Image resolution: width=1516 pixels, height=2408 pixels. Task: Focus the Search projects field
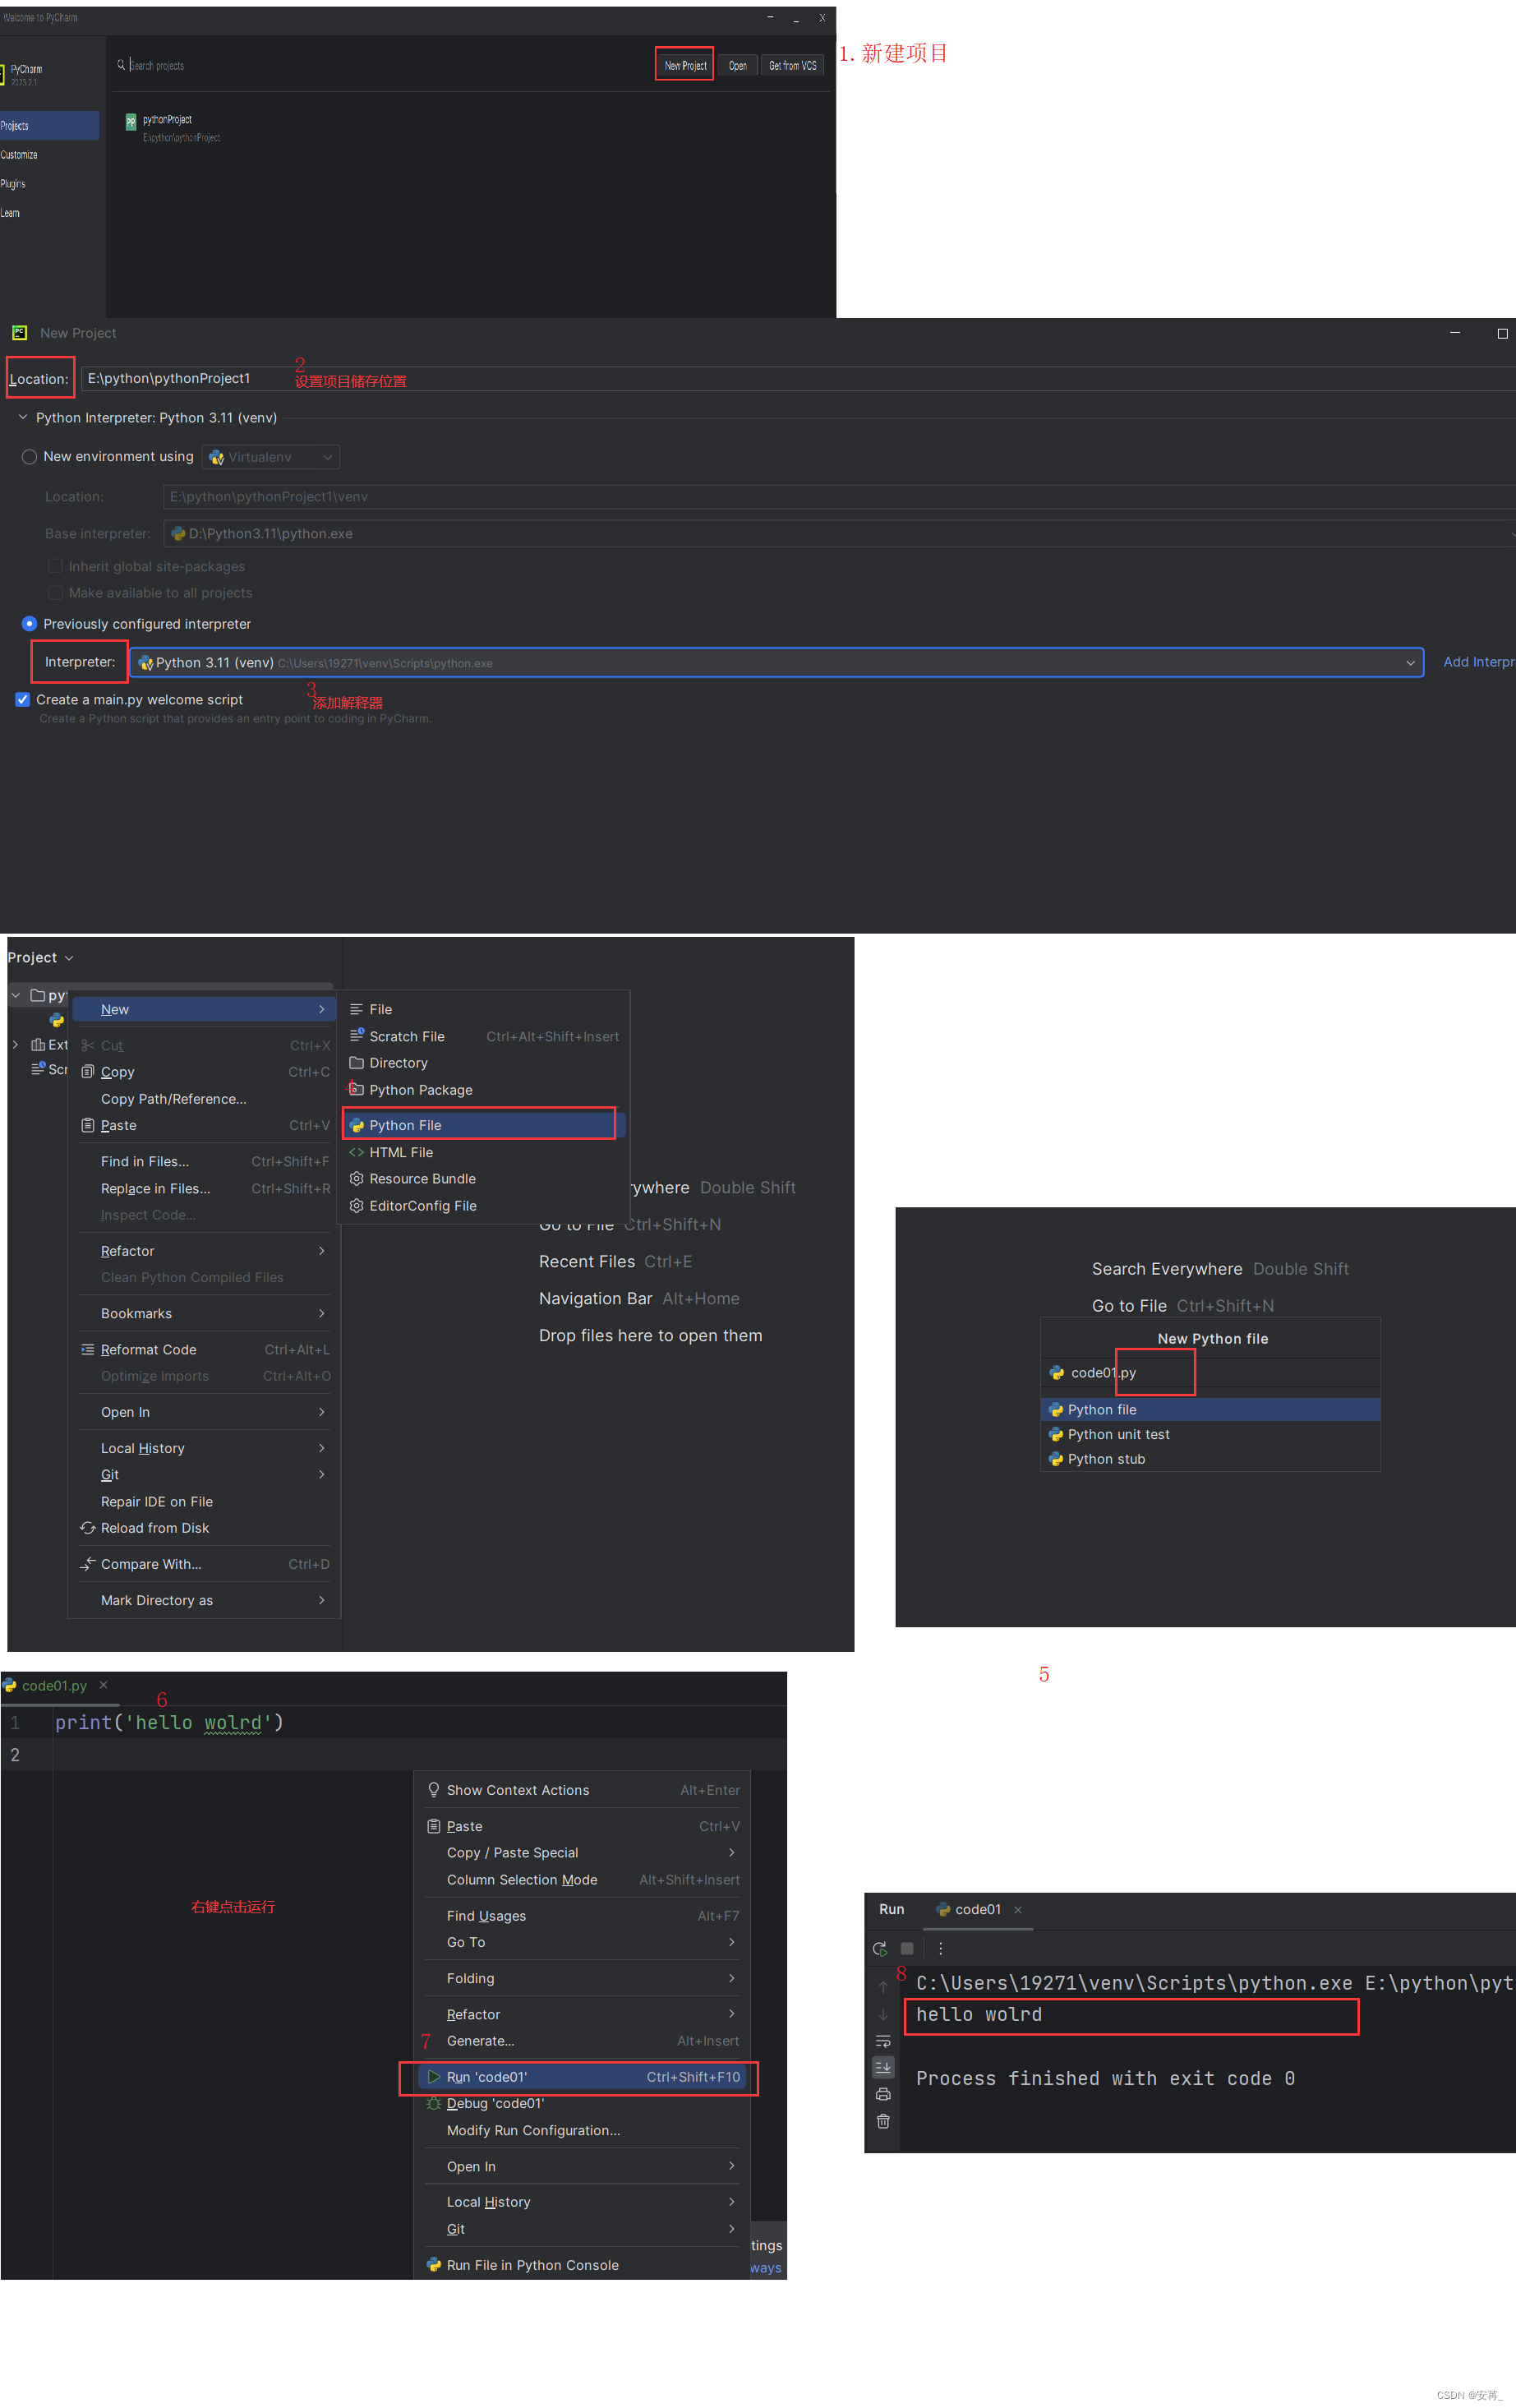pos(380,65)
